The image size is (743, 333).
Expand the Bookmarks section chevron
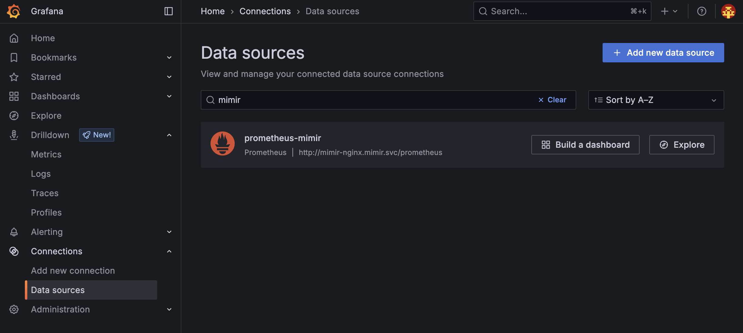(169, 58)
